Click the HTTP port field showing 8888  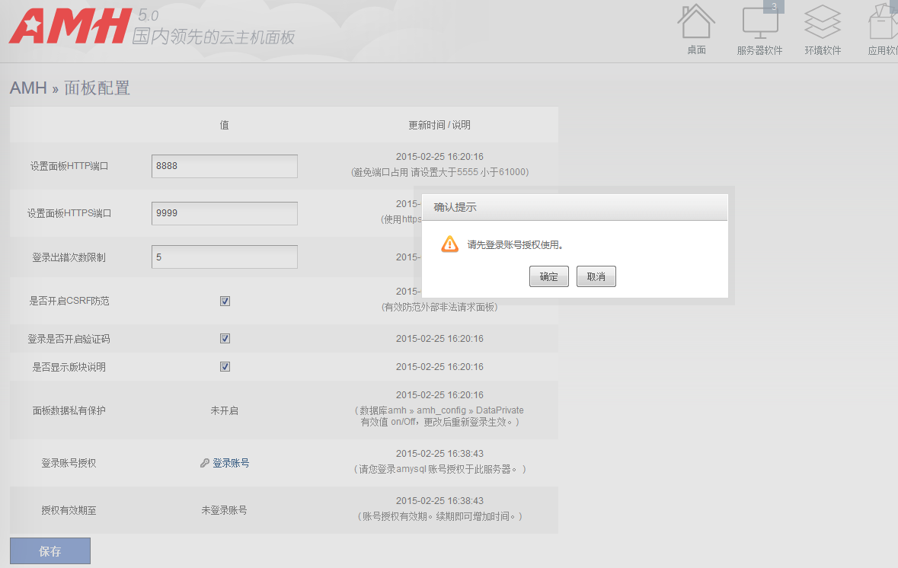[224, 166]
